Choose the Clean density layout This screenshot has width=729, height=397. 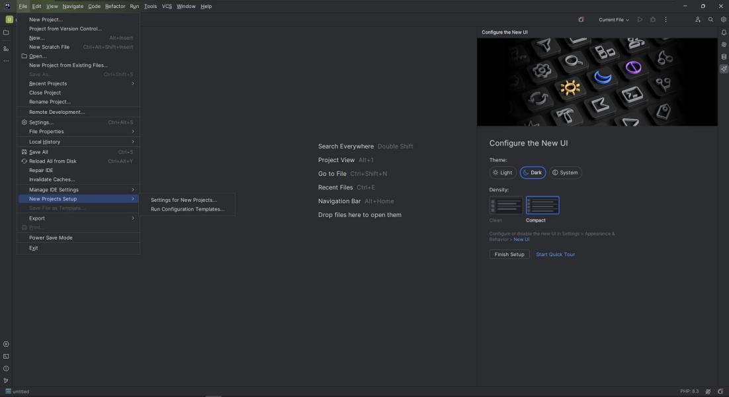[x=505, y=206]
